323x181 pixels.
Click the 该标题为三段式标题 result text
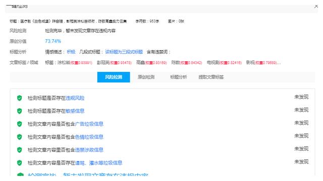[124, 52]
